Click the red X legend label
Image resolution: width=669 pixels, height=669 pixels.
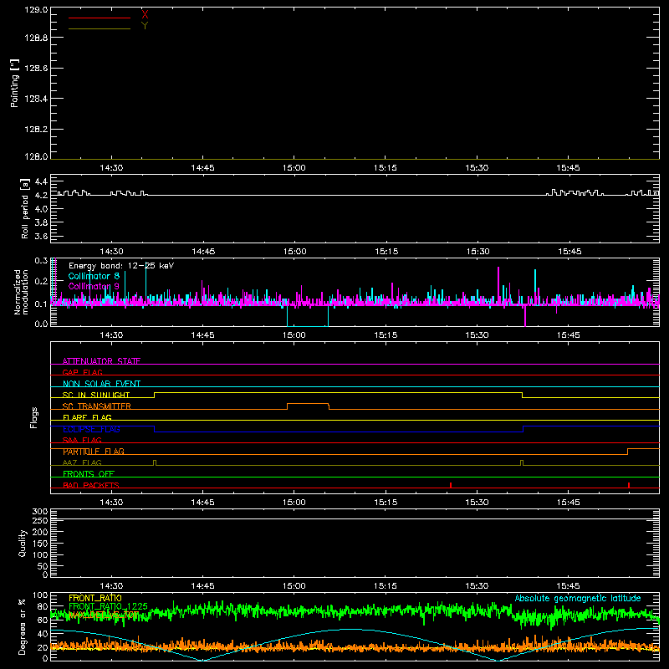click(145, 14)
